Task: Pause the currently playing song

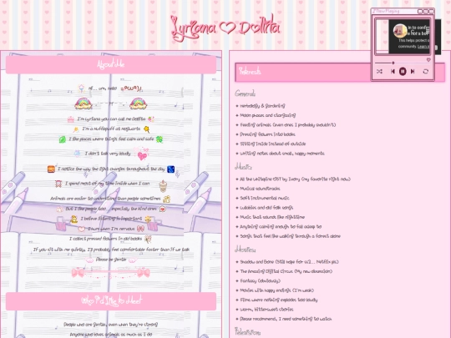Action: (x=403, y=71)
